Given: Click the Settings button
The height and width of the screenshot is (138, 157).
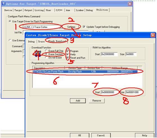Looking at the screenshot, I should [71, 27].
